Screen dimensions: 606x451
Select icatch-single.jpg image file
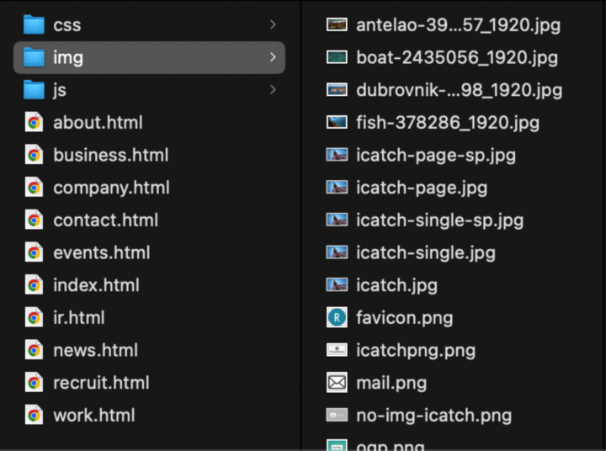click(426, 252)
